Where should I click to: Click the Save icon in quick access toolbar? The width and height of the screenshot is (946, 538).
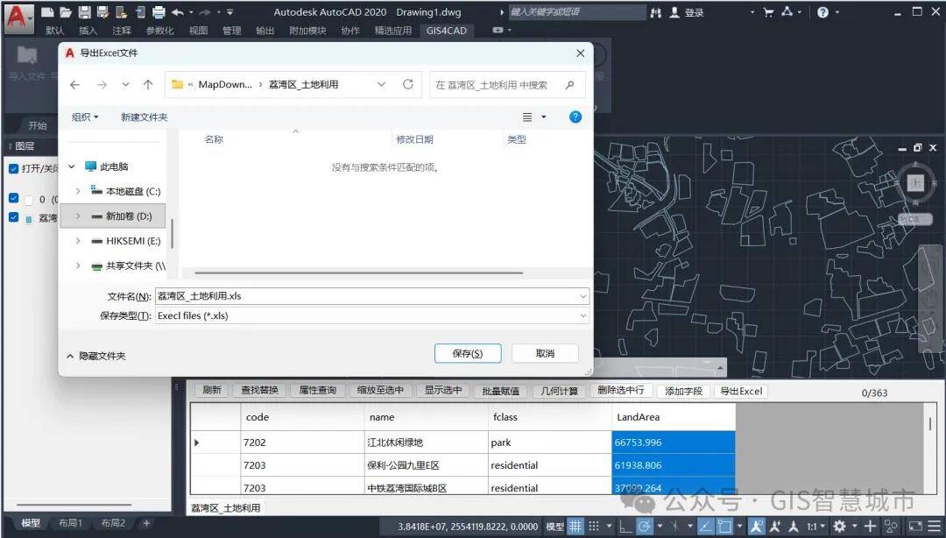coord(85,12)
